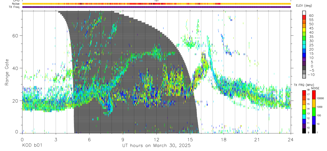This screenshot has height=151, width=327.
Task: Click the '18' value in TX FRQ legend
Action: click(308, 90)
